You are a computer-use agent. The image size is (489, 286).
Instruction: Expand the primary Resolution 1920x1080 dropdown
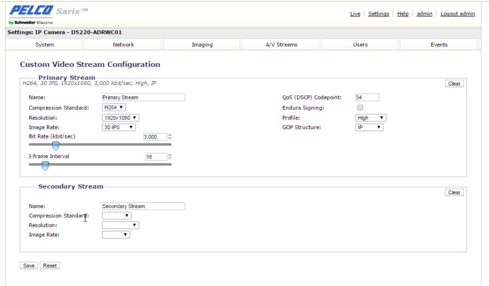coord(120,118)
